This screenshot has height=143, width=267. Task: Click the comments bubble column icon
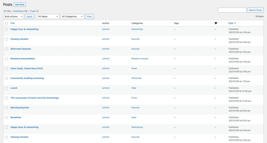click(x=216, y=23)
